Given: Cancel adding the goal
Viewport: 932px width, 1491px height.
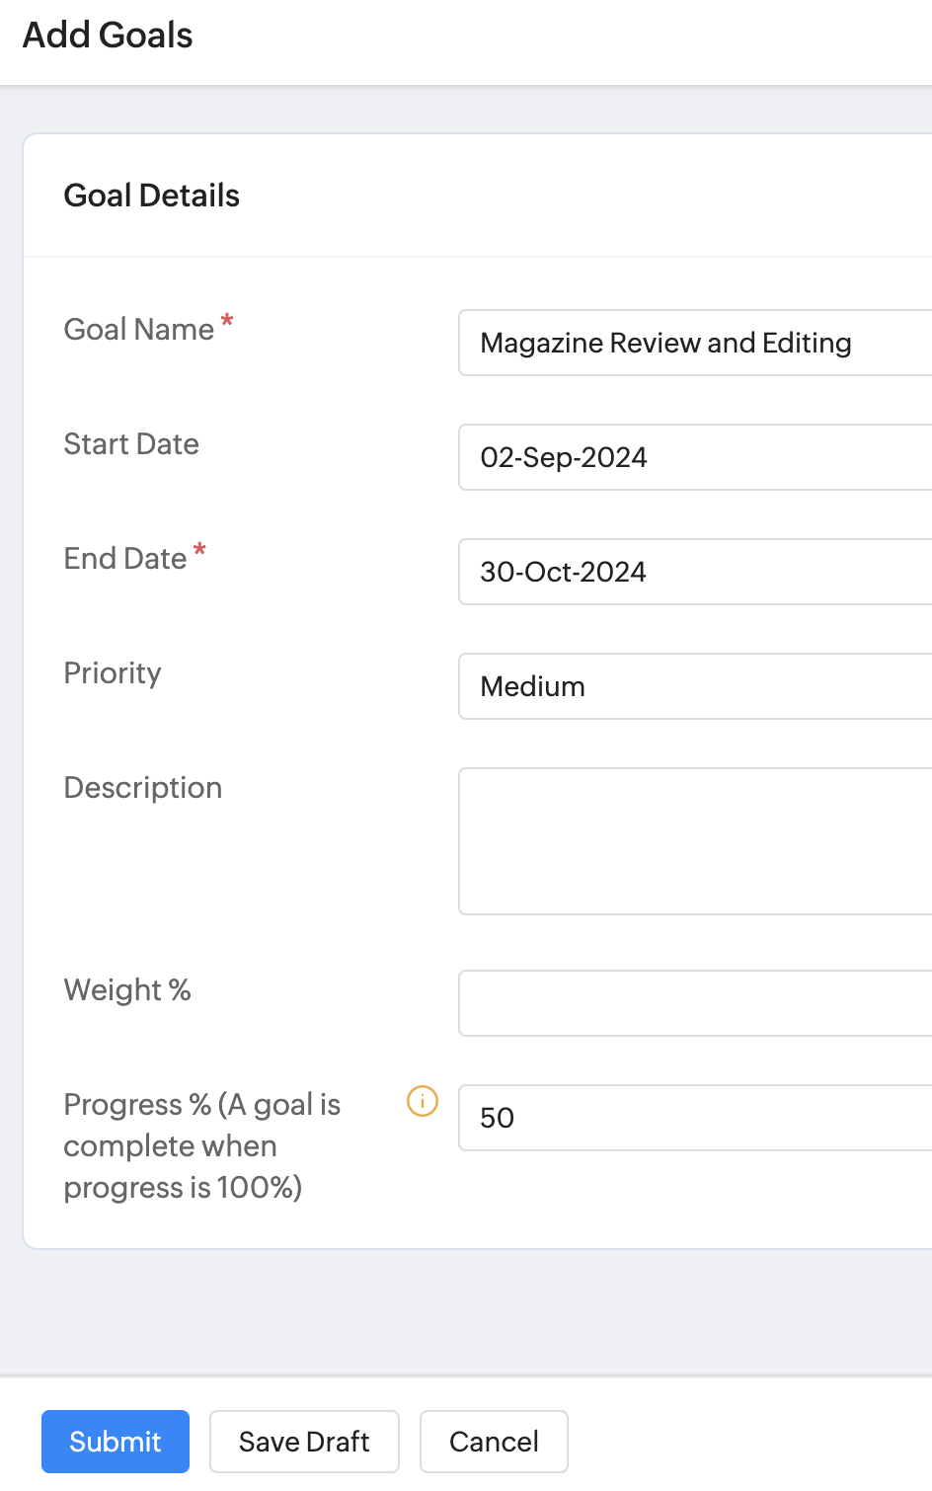Looking at the screenshot, I should (x=494, y=1442).
